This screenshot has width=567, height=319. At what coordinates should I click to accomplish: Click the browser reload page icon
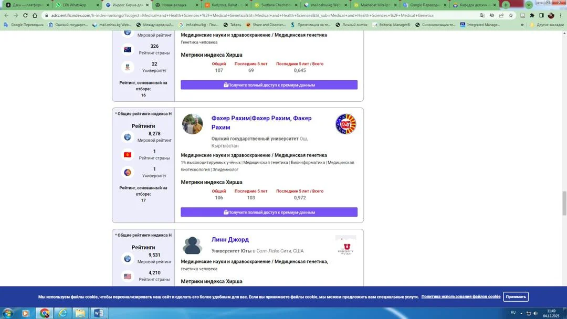tap(25, 15)
